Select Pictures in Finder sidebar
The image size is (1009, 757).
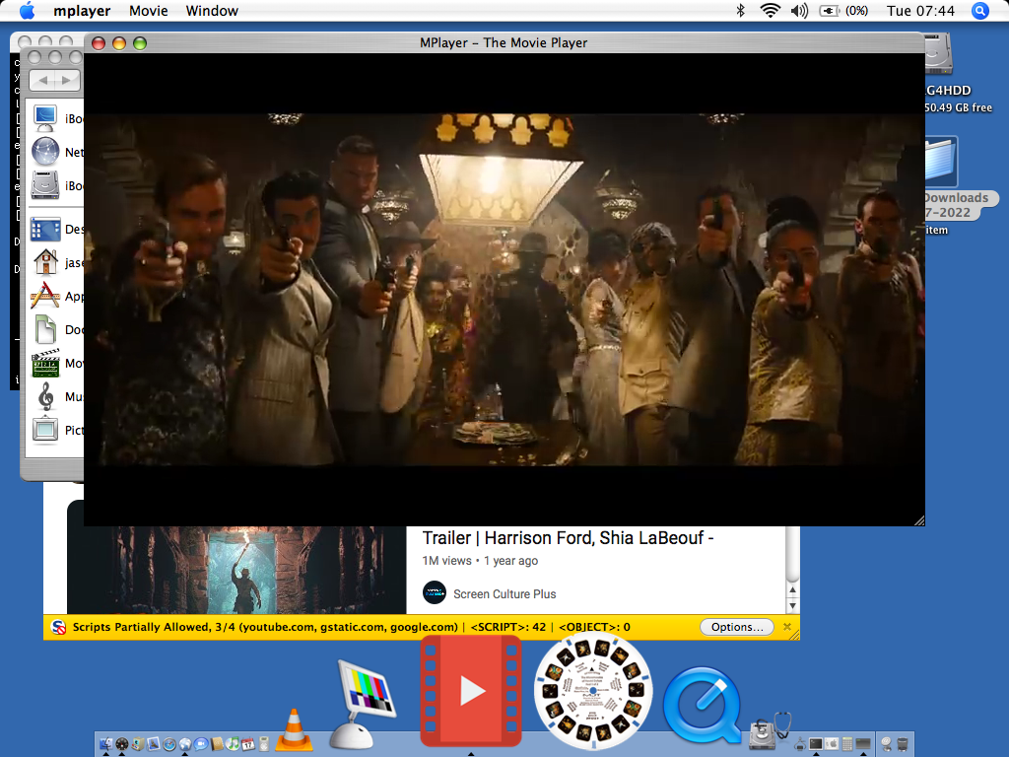(x=45, y=430)
